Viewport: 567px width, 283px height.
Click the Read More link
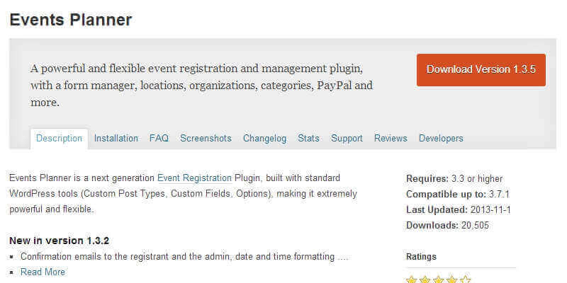43,272
